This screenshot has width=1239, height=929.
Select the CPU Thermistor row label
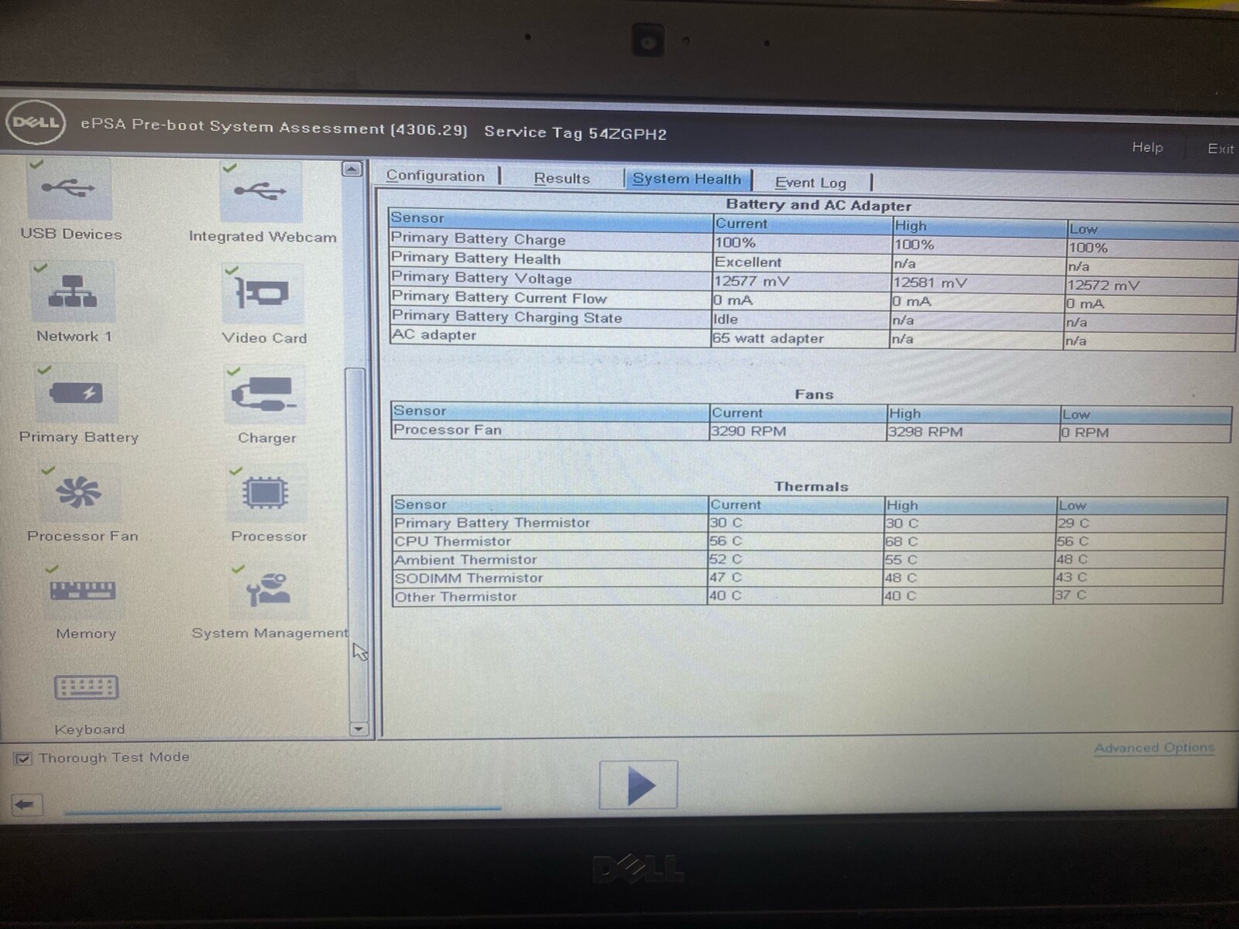tap(452, 541)
